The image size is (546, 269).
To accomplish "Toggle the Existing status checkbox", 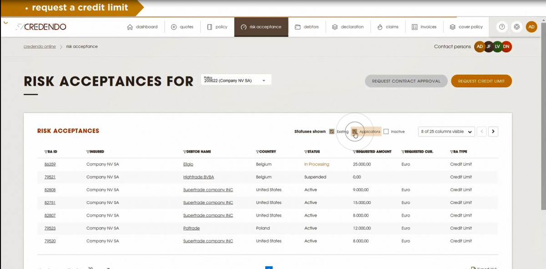I will click(332, 132).
